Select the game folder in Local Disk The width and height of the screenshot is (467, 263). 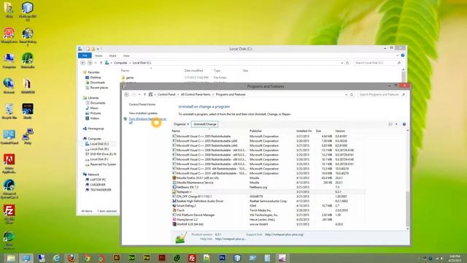click(130, 77)
